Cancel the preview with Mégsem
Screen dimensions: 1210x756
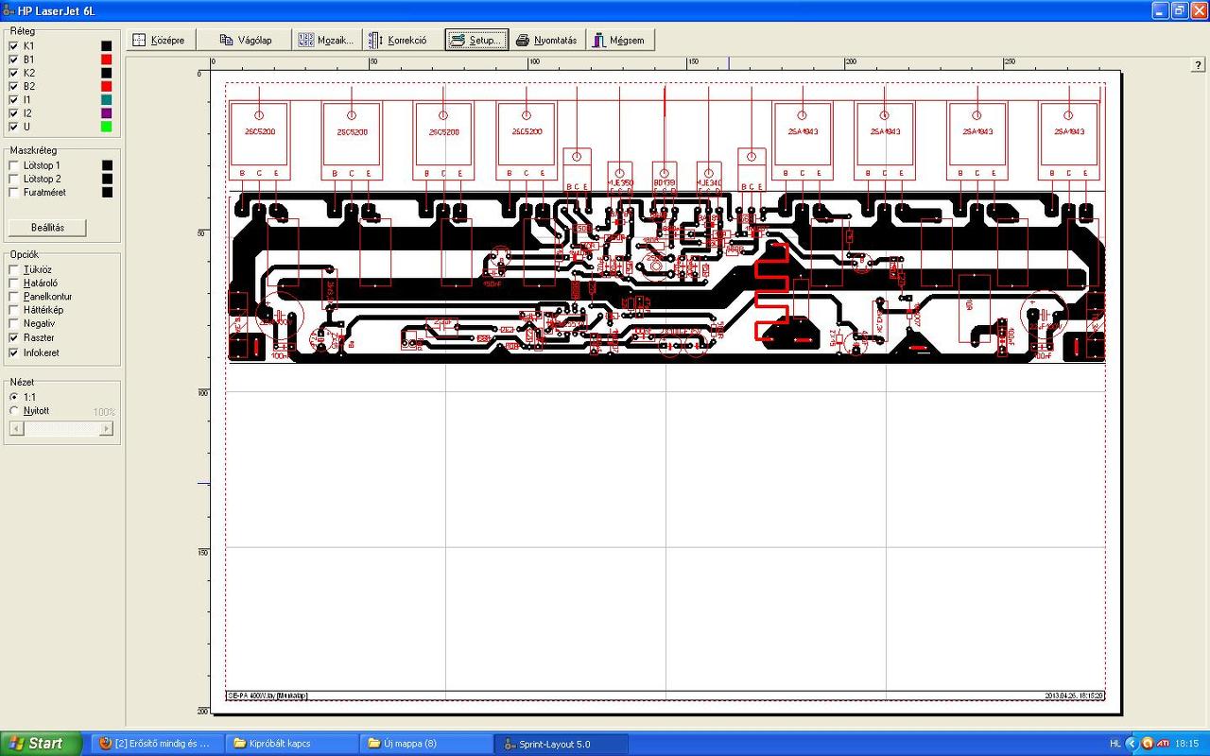click(x=620, y=40)
